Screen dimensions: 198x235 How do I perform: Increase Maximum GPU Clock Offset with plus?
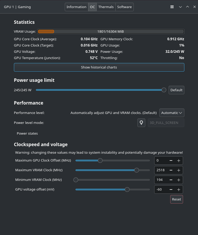(179, 161)
